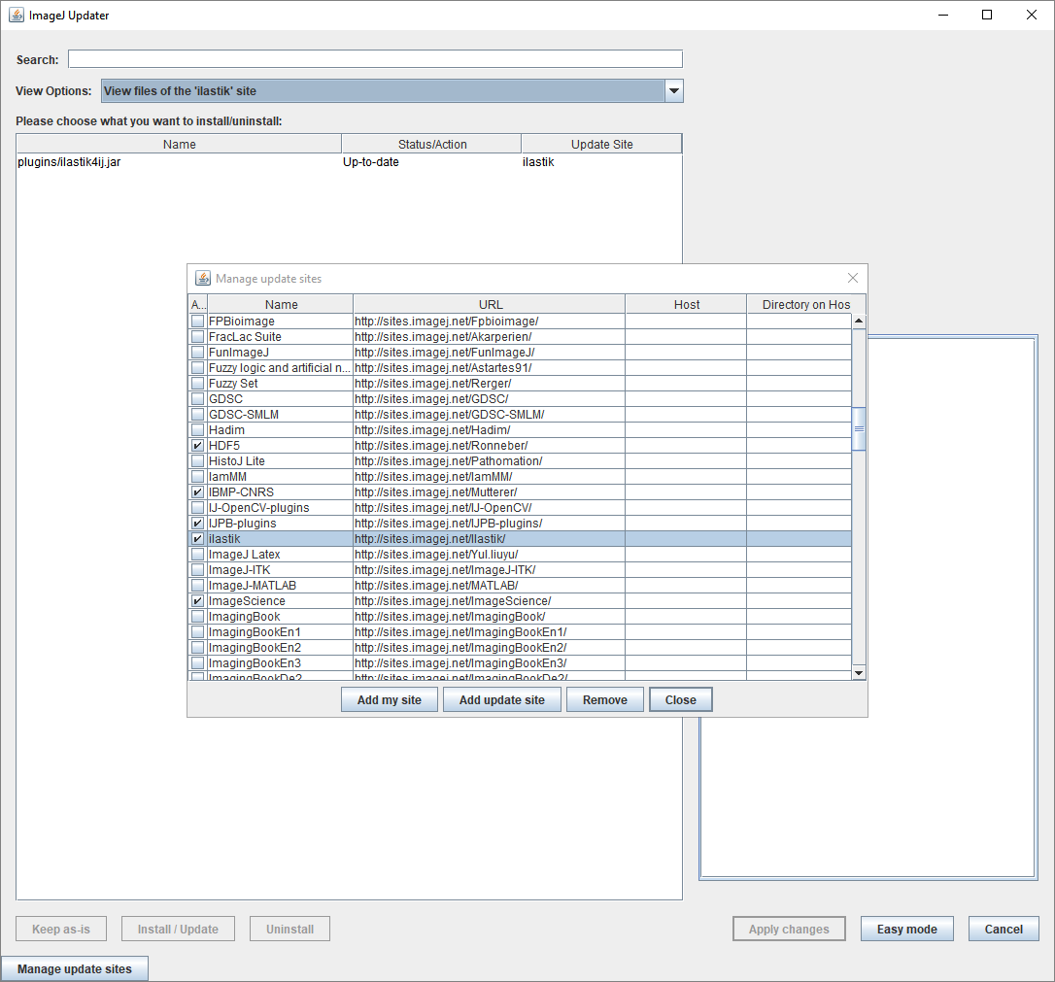
Task: Enable the HistoJ Lite update site
Action: tap(197, 460)
